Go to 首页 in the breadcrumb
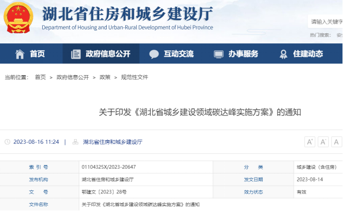Viewport: 343px width, 211px height. click(x=41, y=77)
